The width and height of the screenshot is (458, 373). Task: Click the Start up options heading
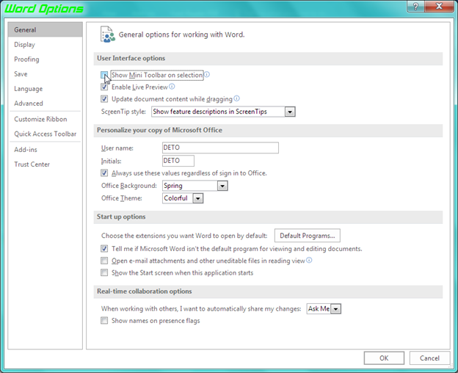point(121,217)
